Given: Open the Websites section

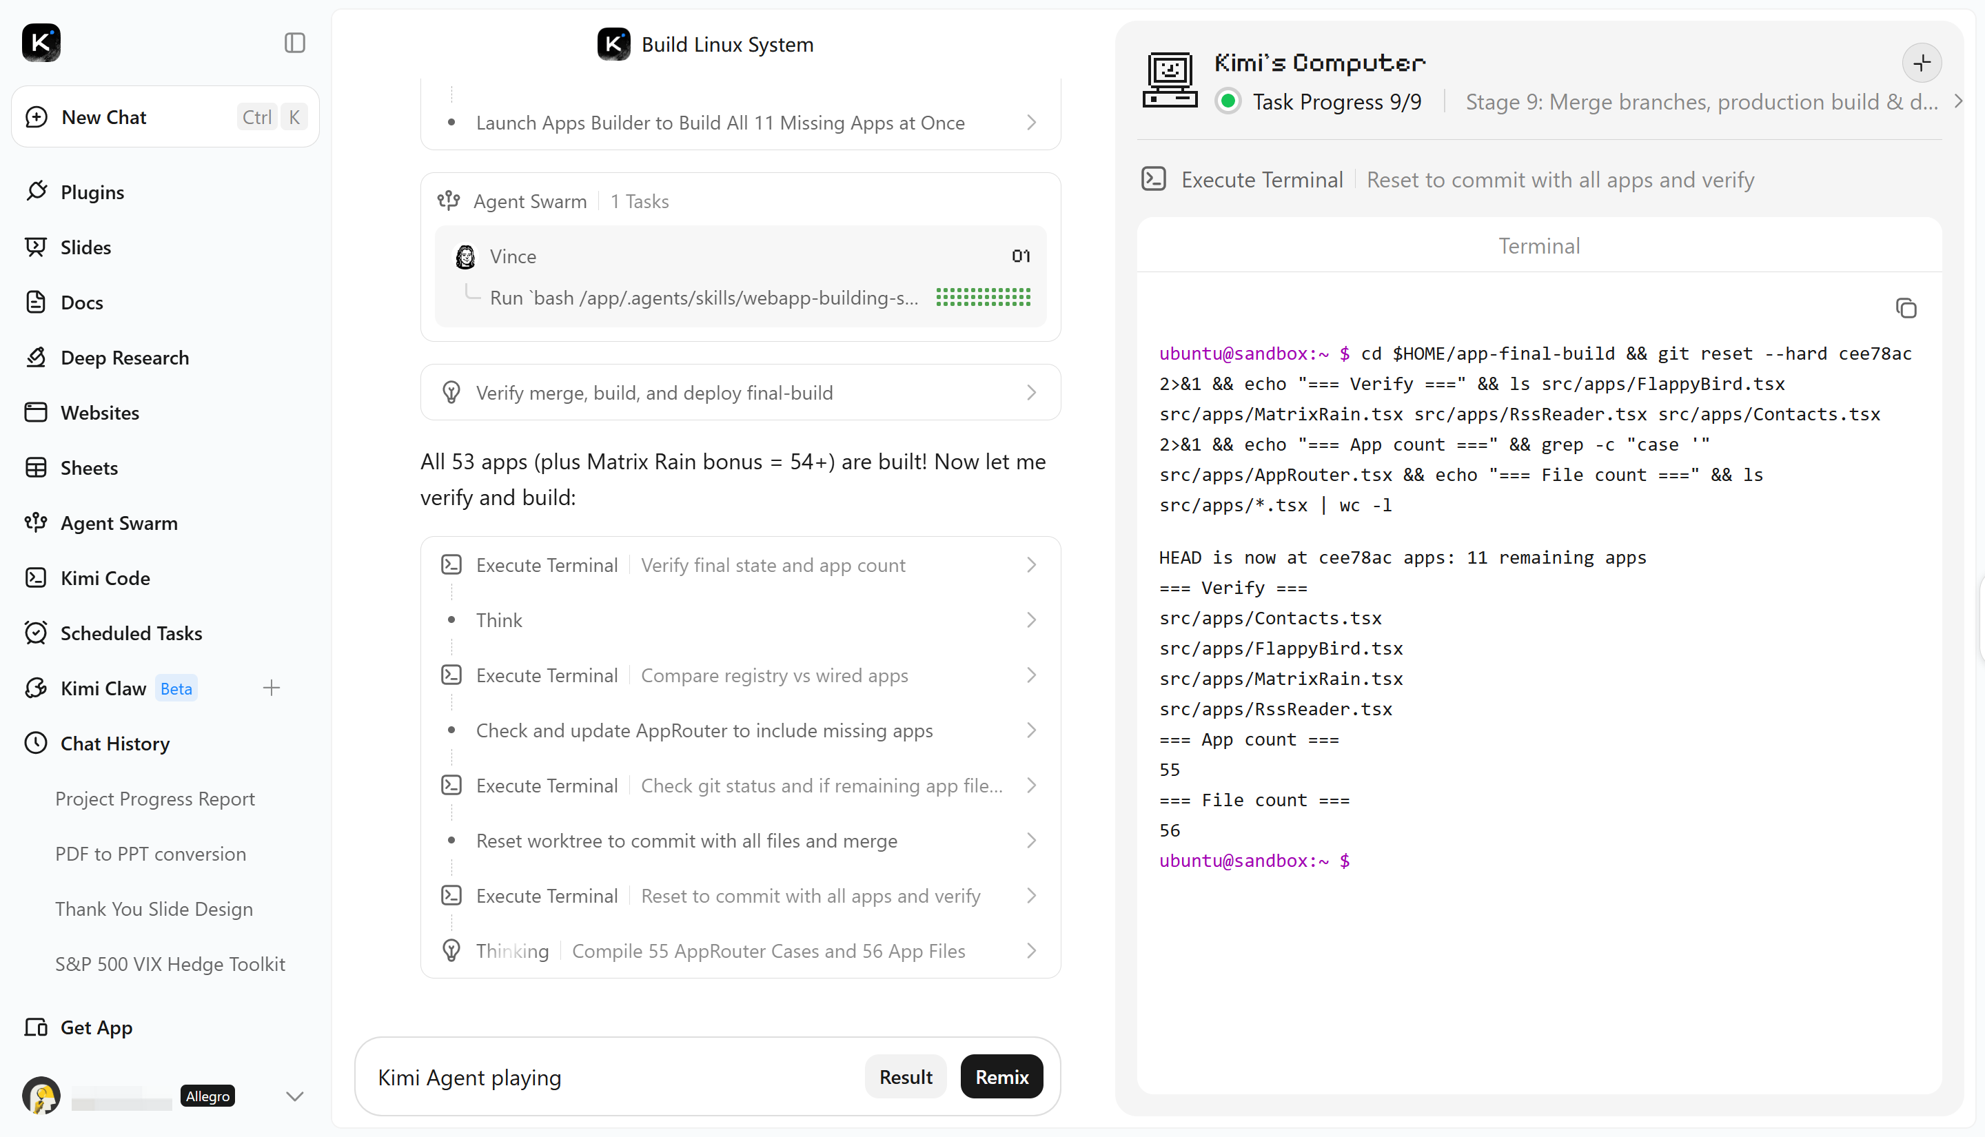Looking at the screenshot, I should coord(100,412).
